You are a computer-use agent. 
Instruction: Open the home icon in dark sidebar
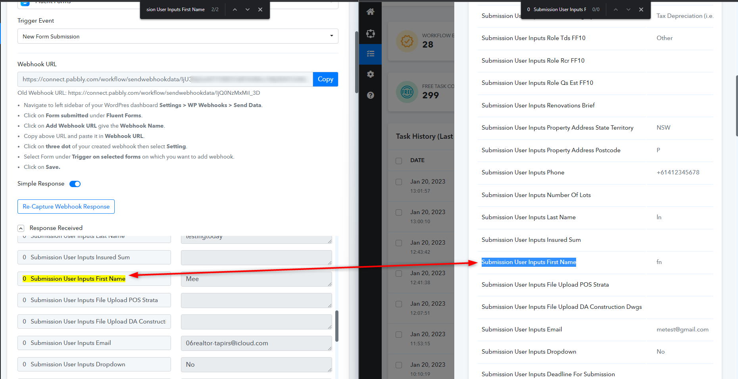pyautogui.click(x=370, y=12)
